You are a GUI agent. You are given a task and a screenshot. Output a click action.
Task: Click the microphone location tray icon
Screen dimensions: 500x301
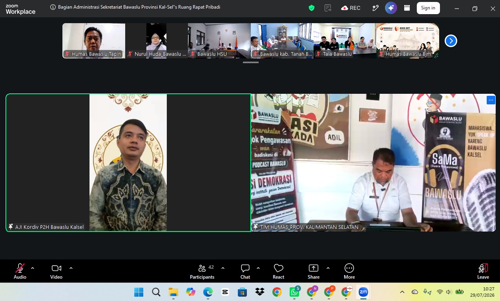pos(427,292)
